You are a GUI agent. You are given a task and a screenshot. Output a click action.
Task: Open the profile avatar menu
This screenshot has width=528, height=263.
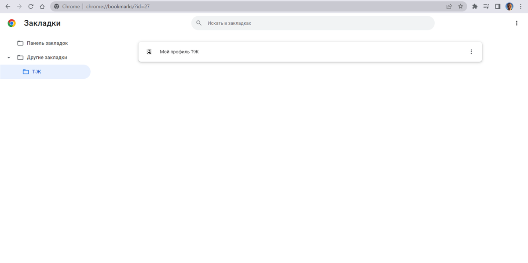(x=510, y=7)
